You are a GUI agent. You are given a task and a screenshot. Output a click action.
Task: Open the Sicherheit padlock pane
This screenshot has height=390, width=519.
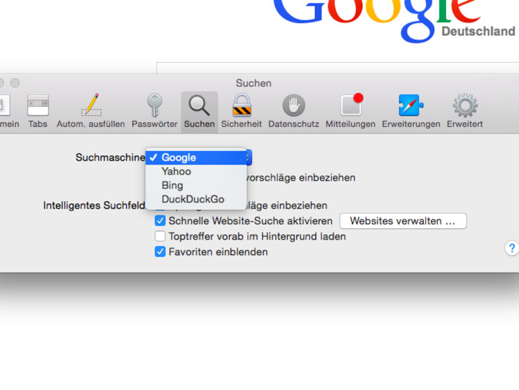(x=241, y=111)
